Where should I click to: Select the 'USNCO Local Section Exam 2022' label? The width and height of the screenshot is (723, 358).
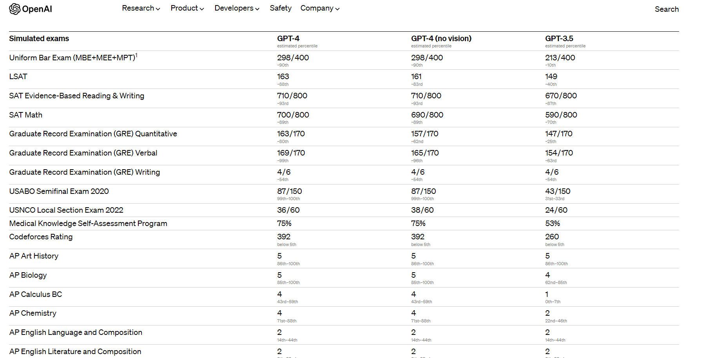[x=66, y=210]
